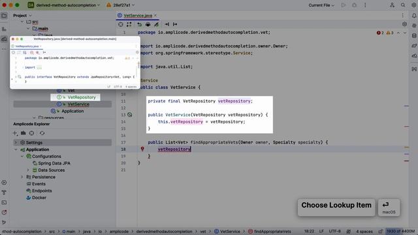The image size is (418, 235).
Task: Click the editor toolbar settings gear
Action: coord(404,24)
